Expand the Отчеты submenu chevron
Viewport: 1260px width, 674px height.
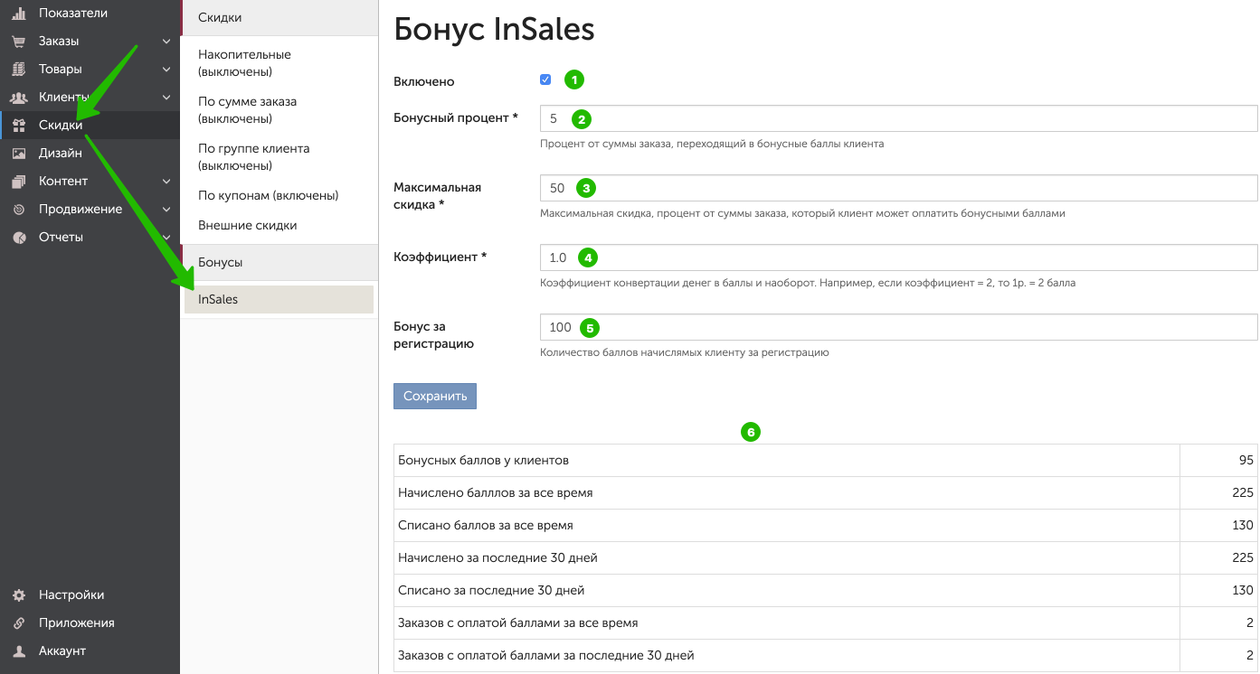[166, 237]
